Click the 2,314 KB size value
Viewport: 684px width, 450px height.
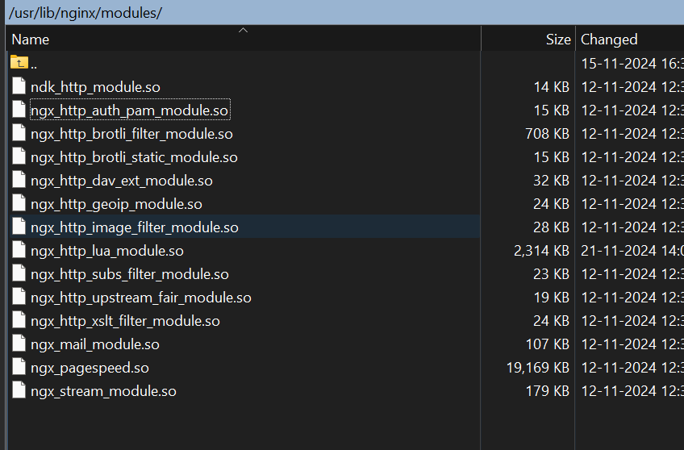tap(541, 251)
